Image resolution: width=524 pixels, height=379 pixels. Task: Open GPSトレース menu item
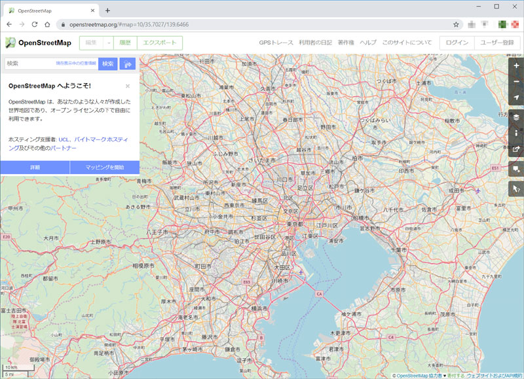coord(276,43)
